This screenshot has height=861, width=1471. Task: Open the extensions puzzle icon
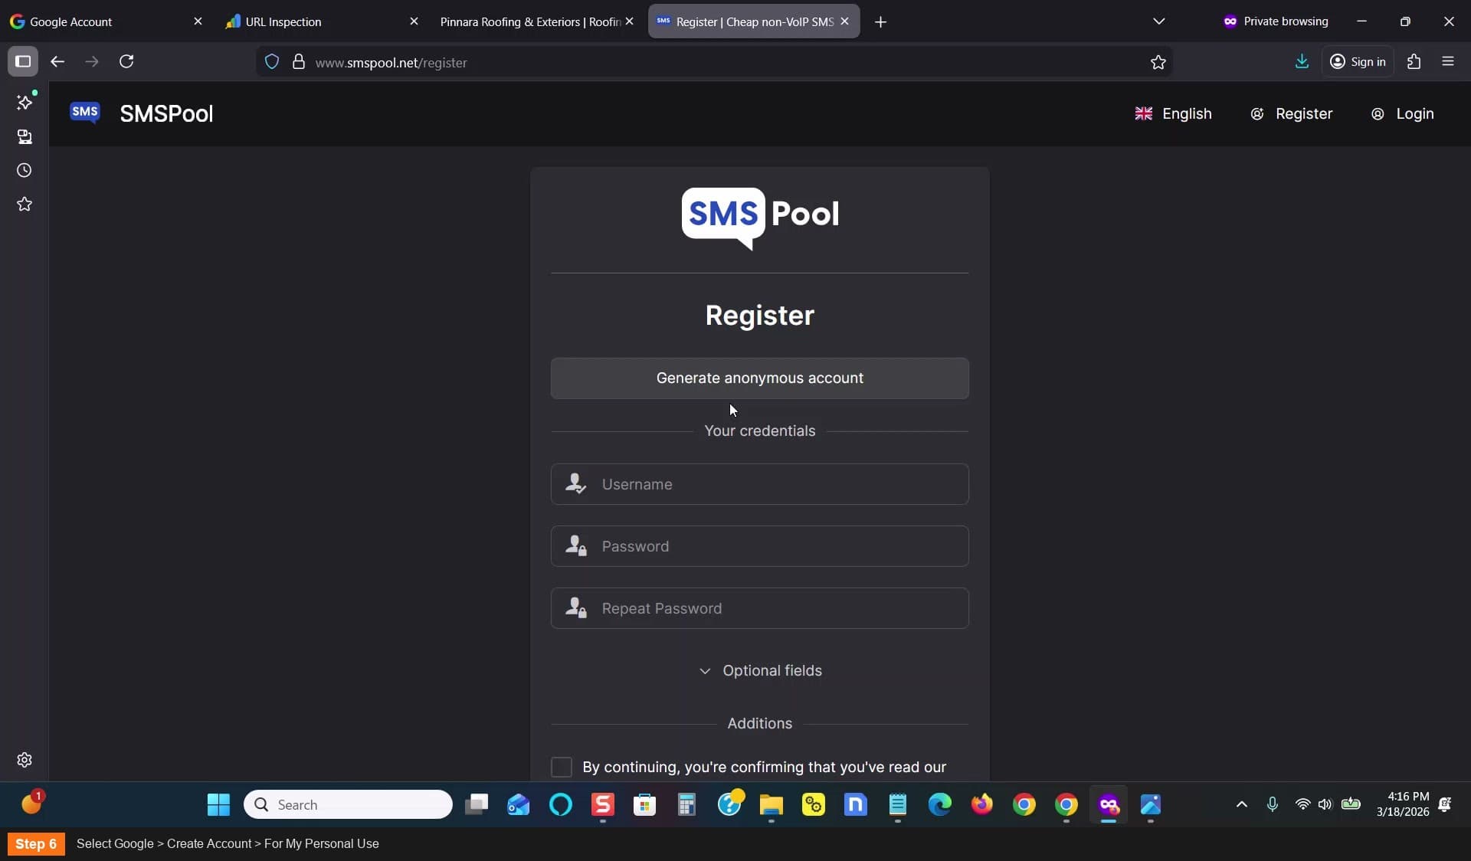click(x=1414, y=61)
